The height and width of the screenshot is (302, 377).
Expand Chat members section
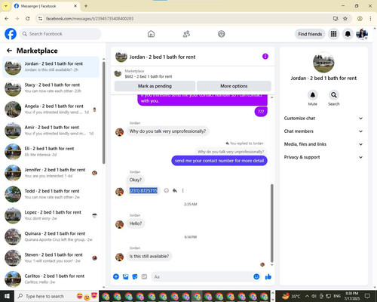coord(323,131)
